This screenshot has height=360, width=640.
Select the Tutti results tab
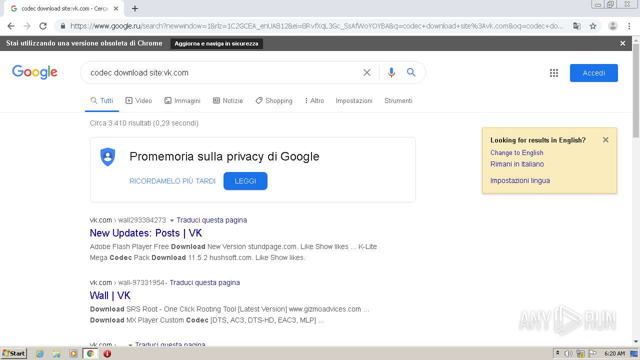point(102,100)
